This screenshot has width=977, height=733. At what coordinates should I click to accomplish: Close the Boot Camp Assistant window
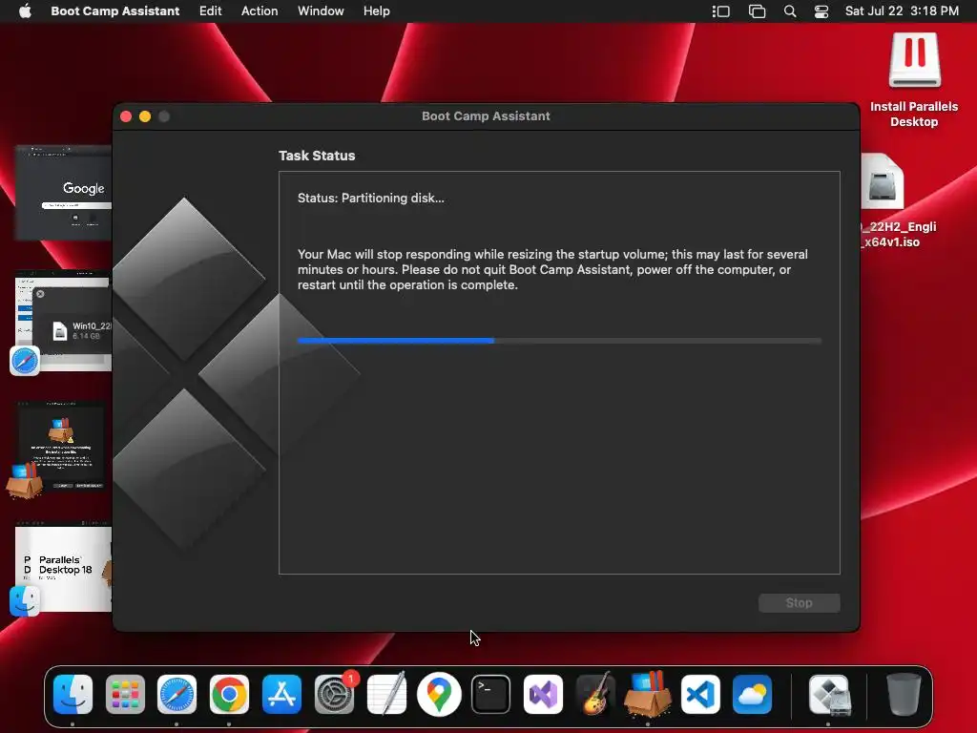tap(126, 116)
